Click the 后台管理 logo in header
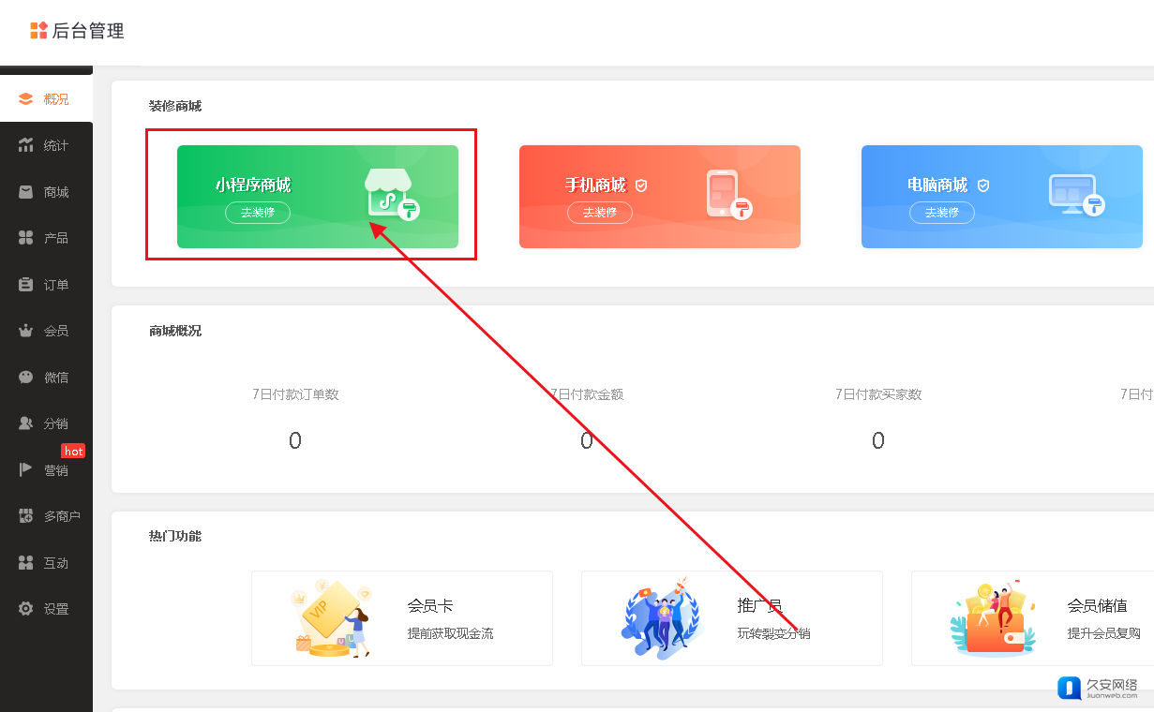This screenshot has width=1154, height=712. (x=77, y=31)
